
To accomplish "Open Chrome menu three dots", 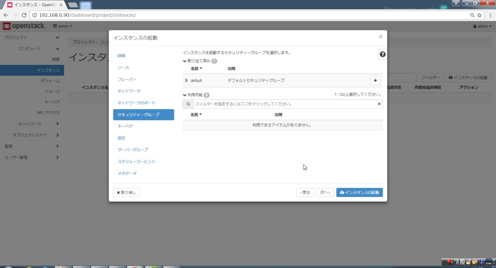I will coord(491,15).
